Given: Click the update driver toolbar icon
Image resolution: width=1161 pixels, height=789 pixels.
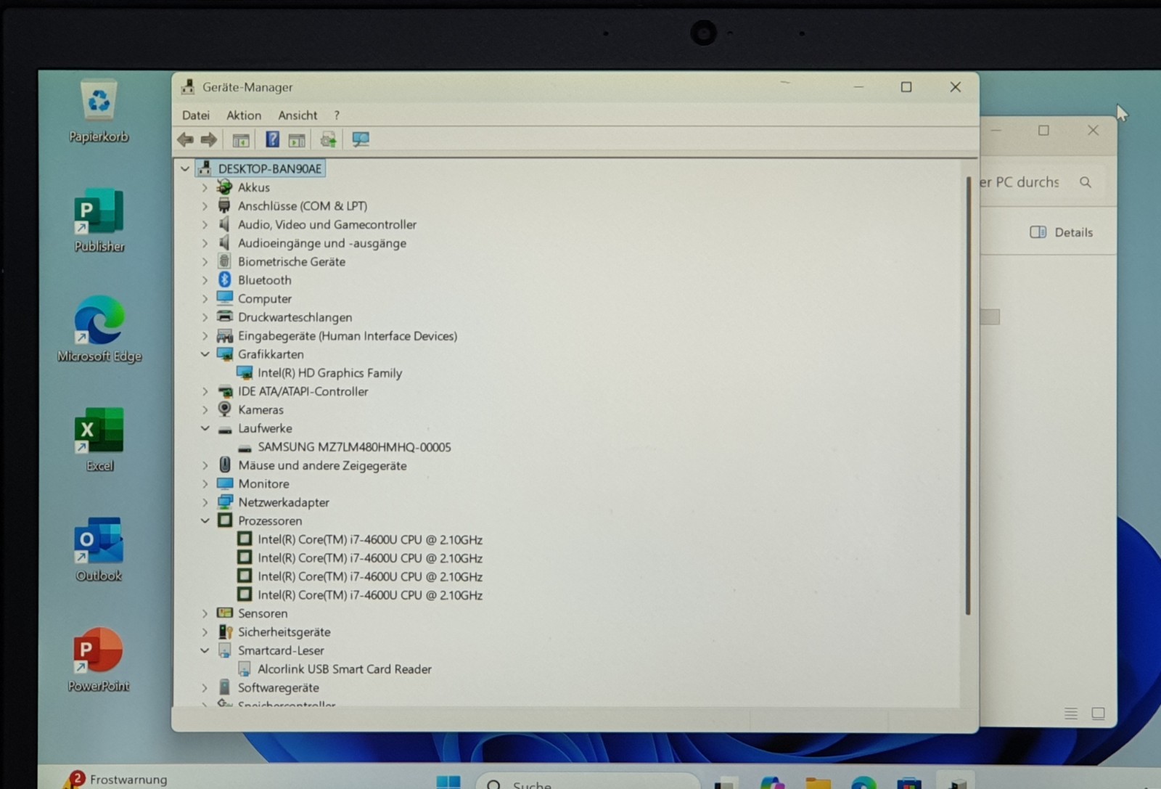Looking at the screenshot, I should point(328,139).
